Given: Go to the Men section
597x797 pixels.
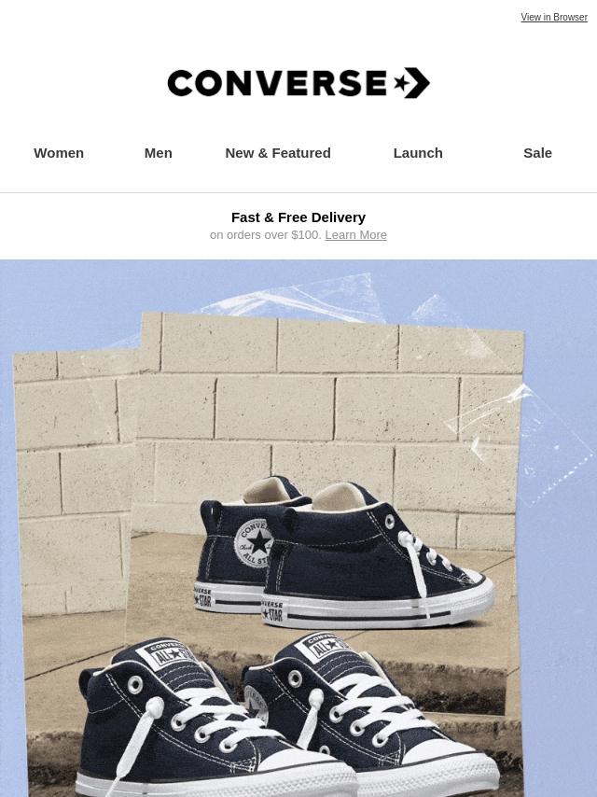Looking at the screenshot, I should [x=158, y=153].
